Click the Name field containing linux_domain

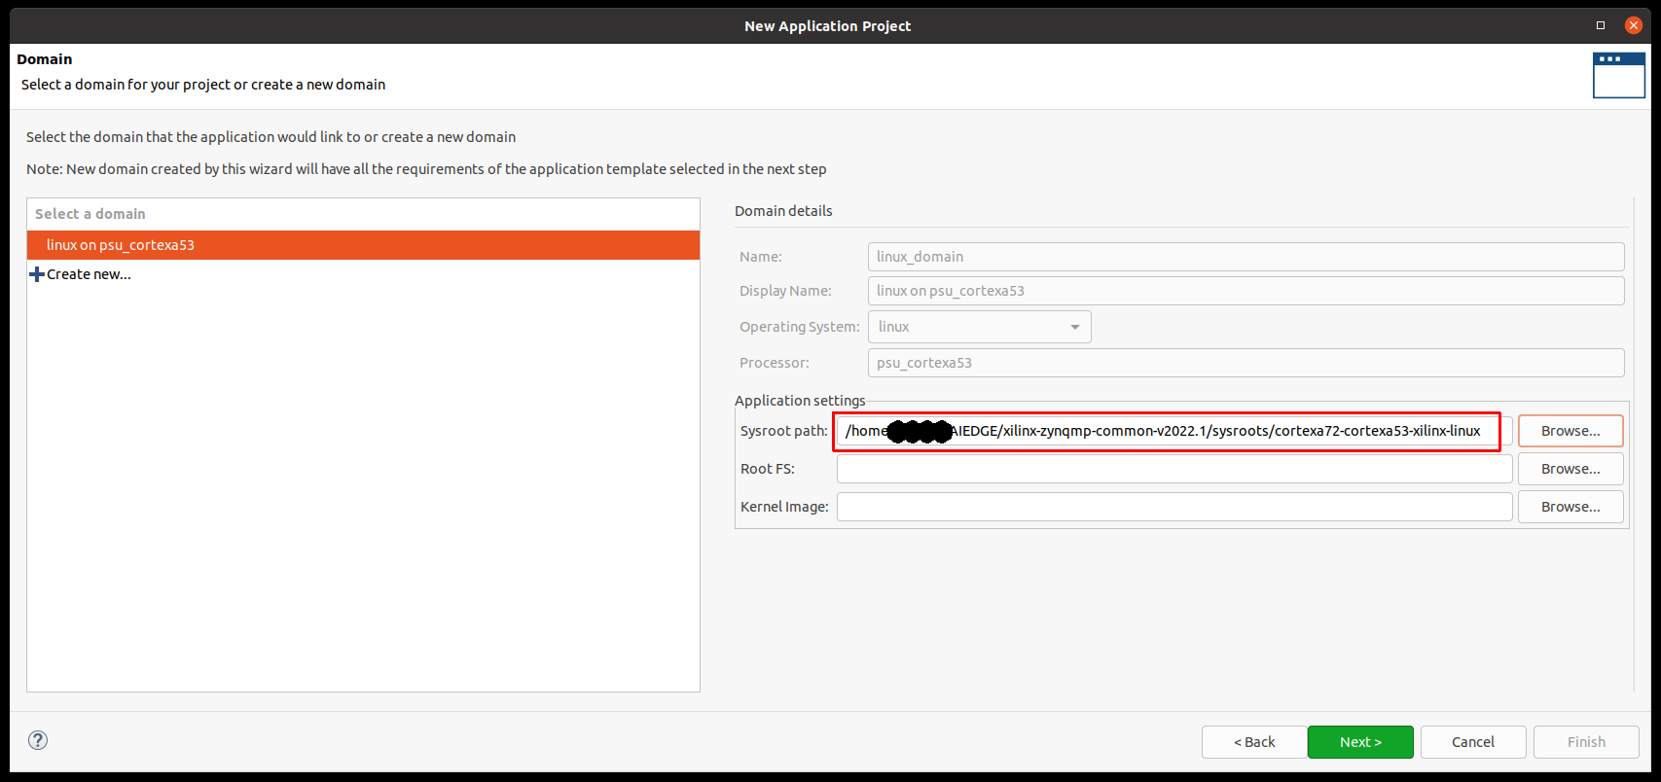click(x=1246, y=257)
